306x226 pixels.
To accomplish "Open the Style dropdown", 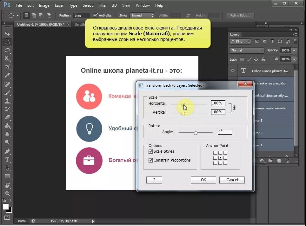I will 142,16.
